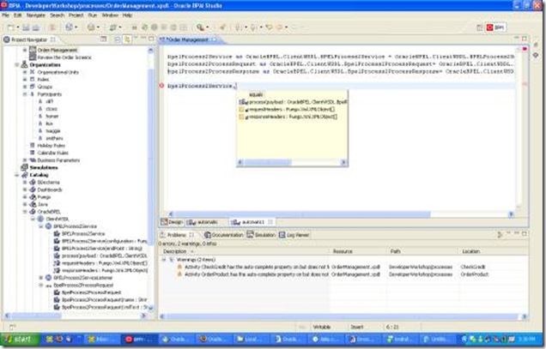Click the ClientWSDL module icon
The height and width of the screenshot is (349, 546).
tap(40, 219)
